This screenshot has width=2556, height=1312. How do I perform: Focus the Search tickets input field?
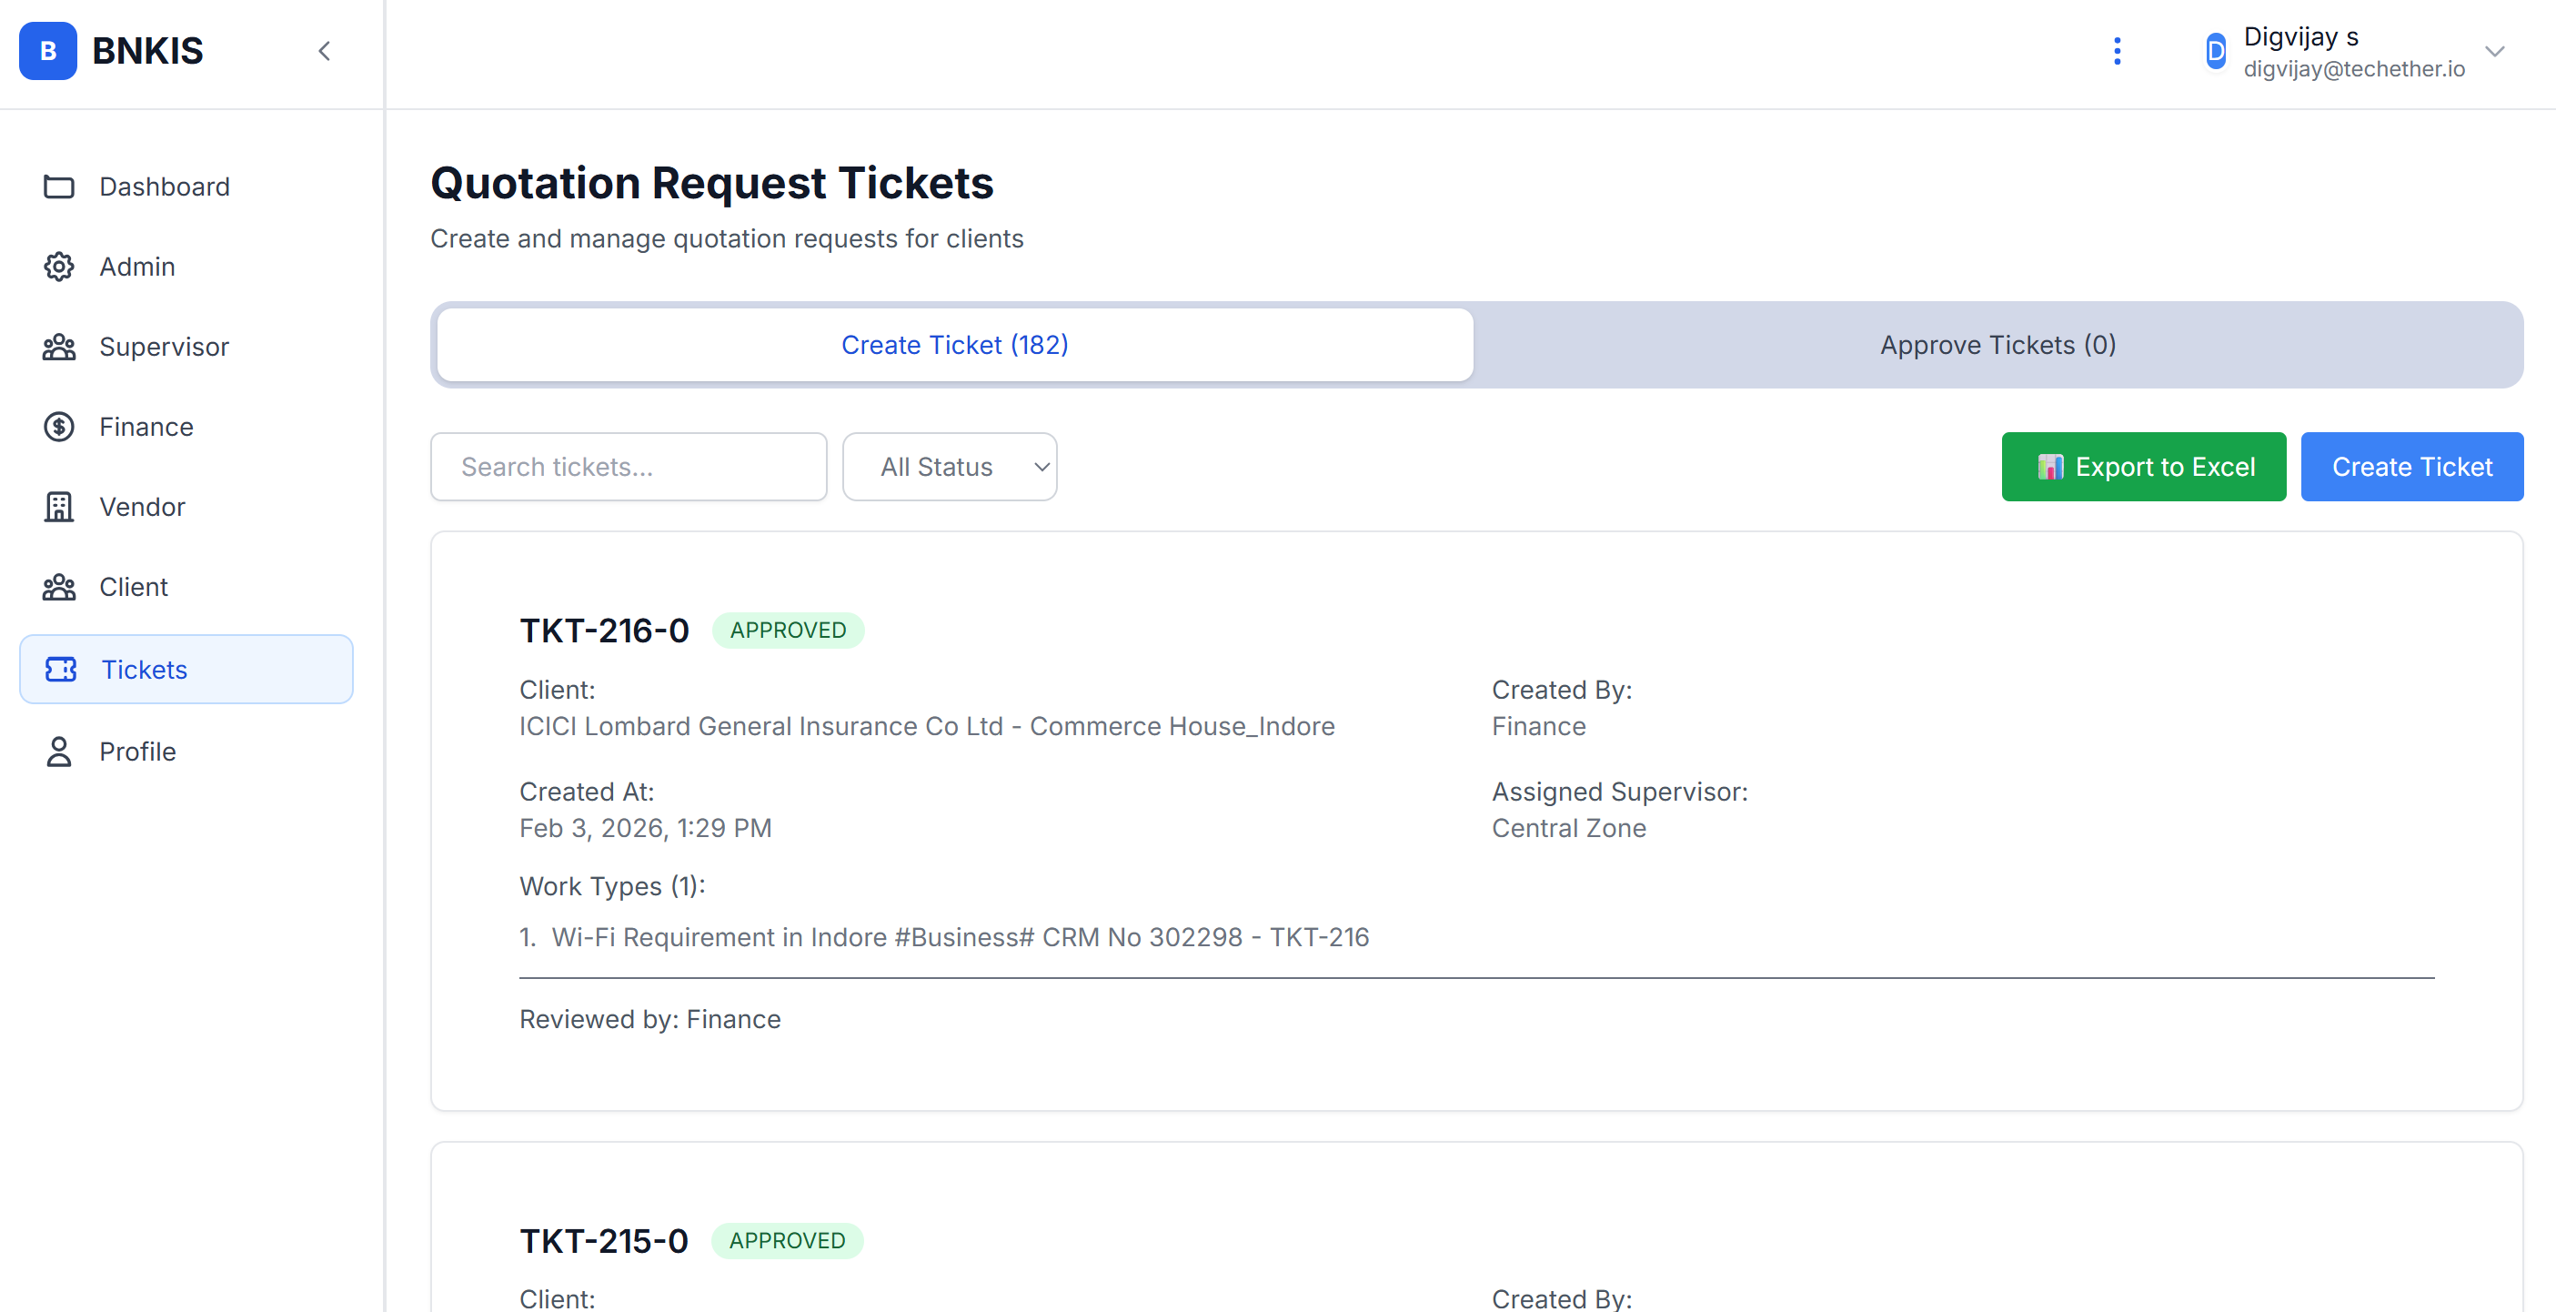[629, 467]
